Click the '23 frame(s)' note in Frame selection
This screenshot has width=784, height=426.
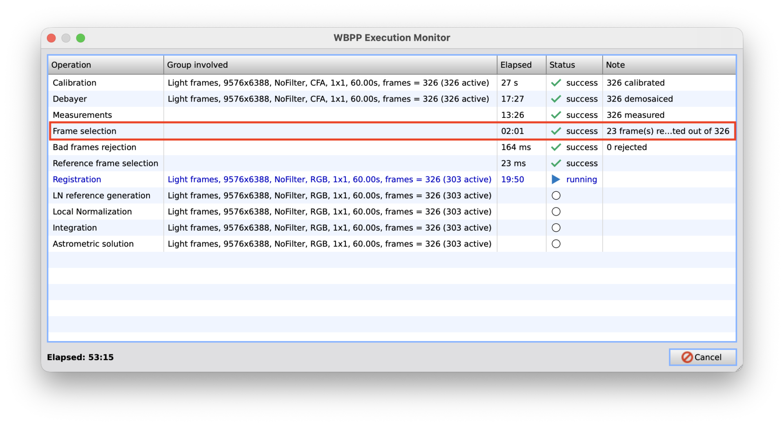pyautogui.click(x=668, y=131)
